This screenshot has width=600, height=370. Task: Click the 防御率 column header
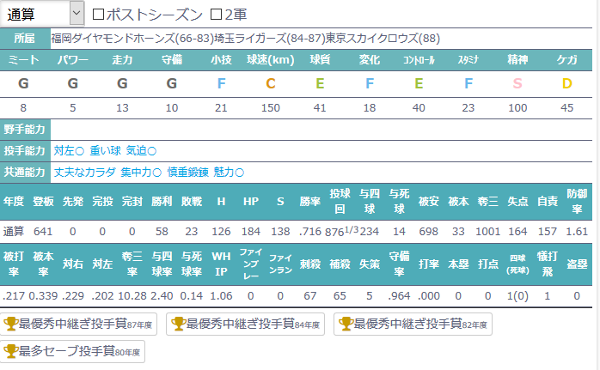pos(578,204)
